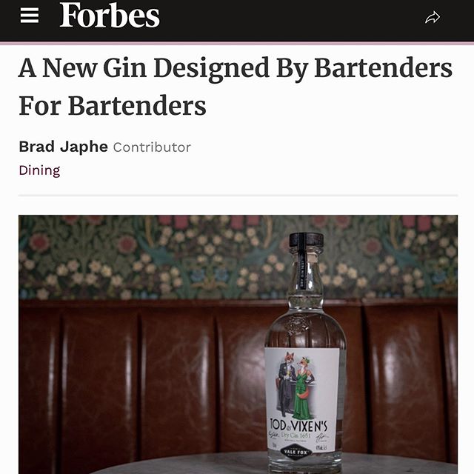Viewport: 474px width, 474px height.
Task: Click the pink progress bar under the header
Action: pos(237,43)
